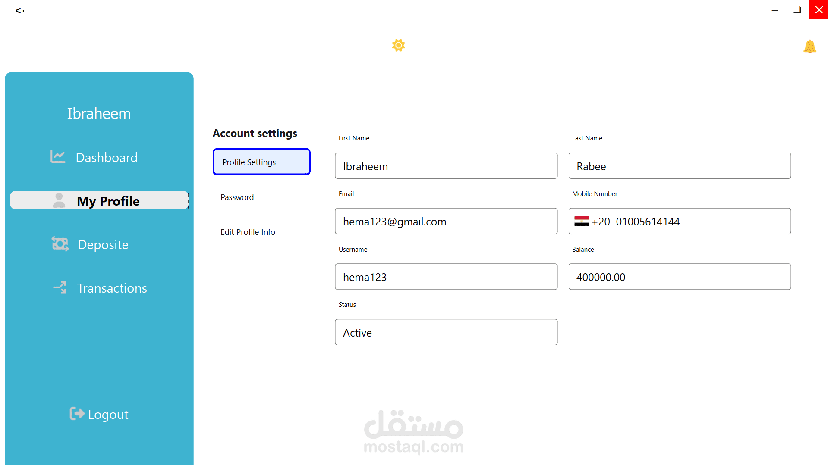Select My Profile in the sidebar
828x465 pixels.
click(99, 200)
